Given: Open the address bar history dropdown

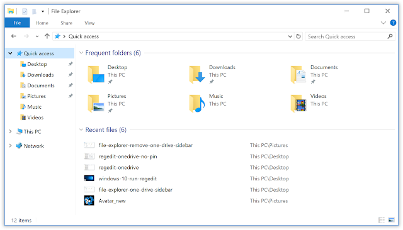Looking at the screenshot, I should pos(290,36).
